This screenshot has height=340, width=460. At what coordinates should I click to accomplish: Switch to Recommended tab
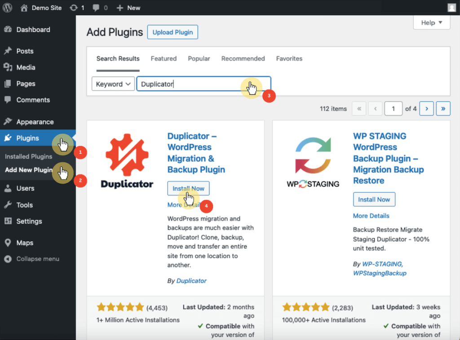(243, 59)
